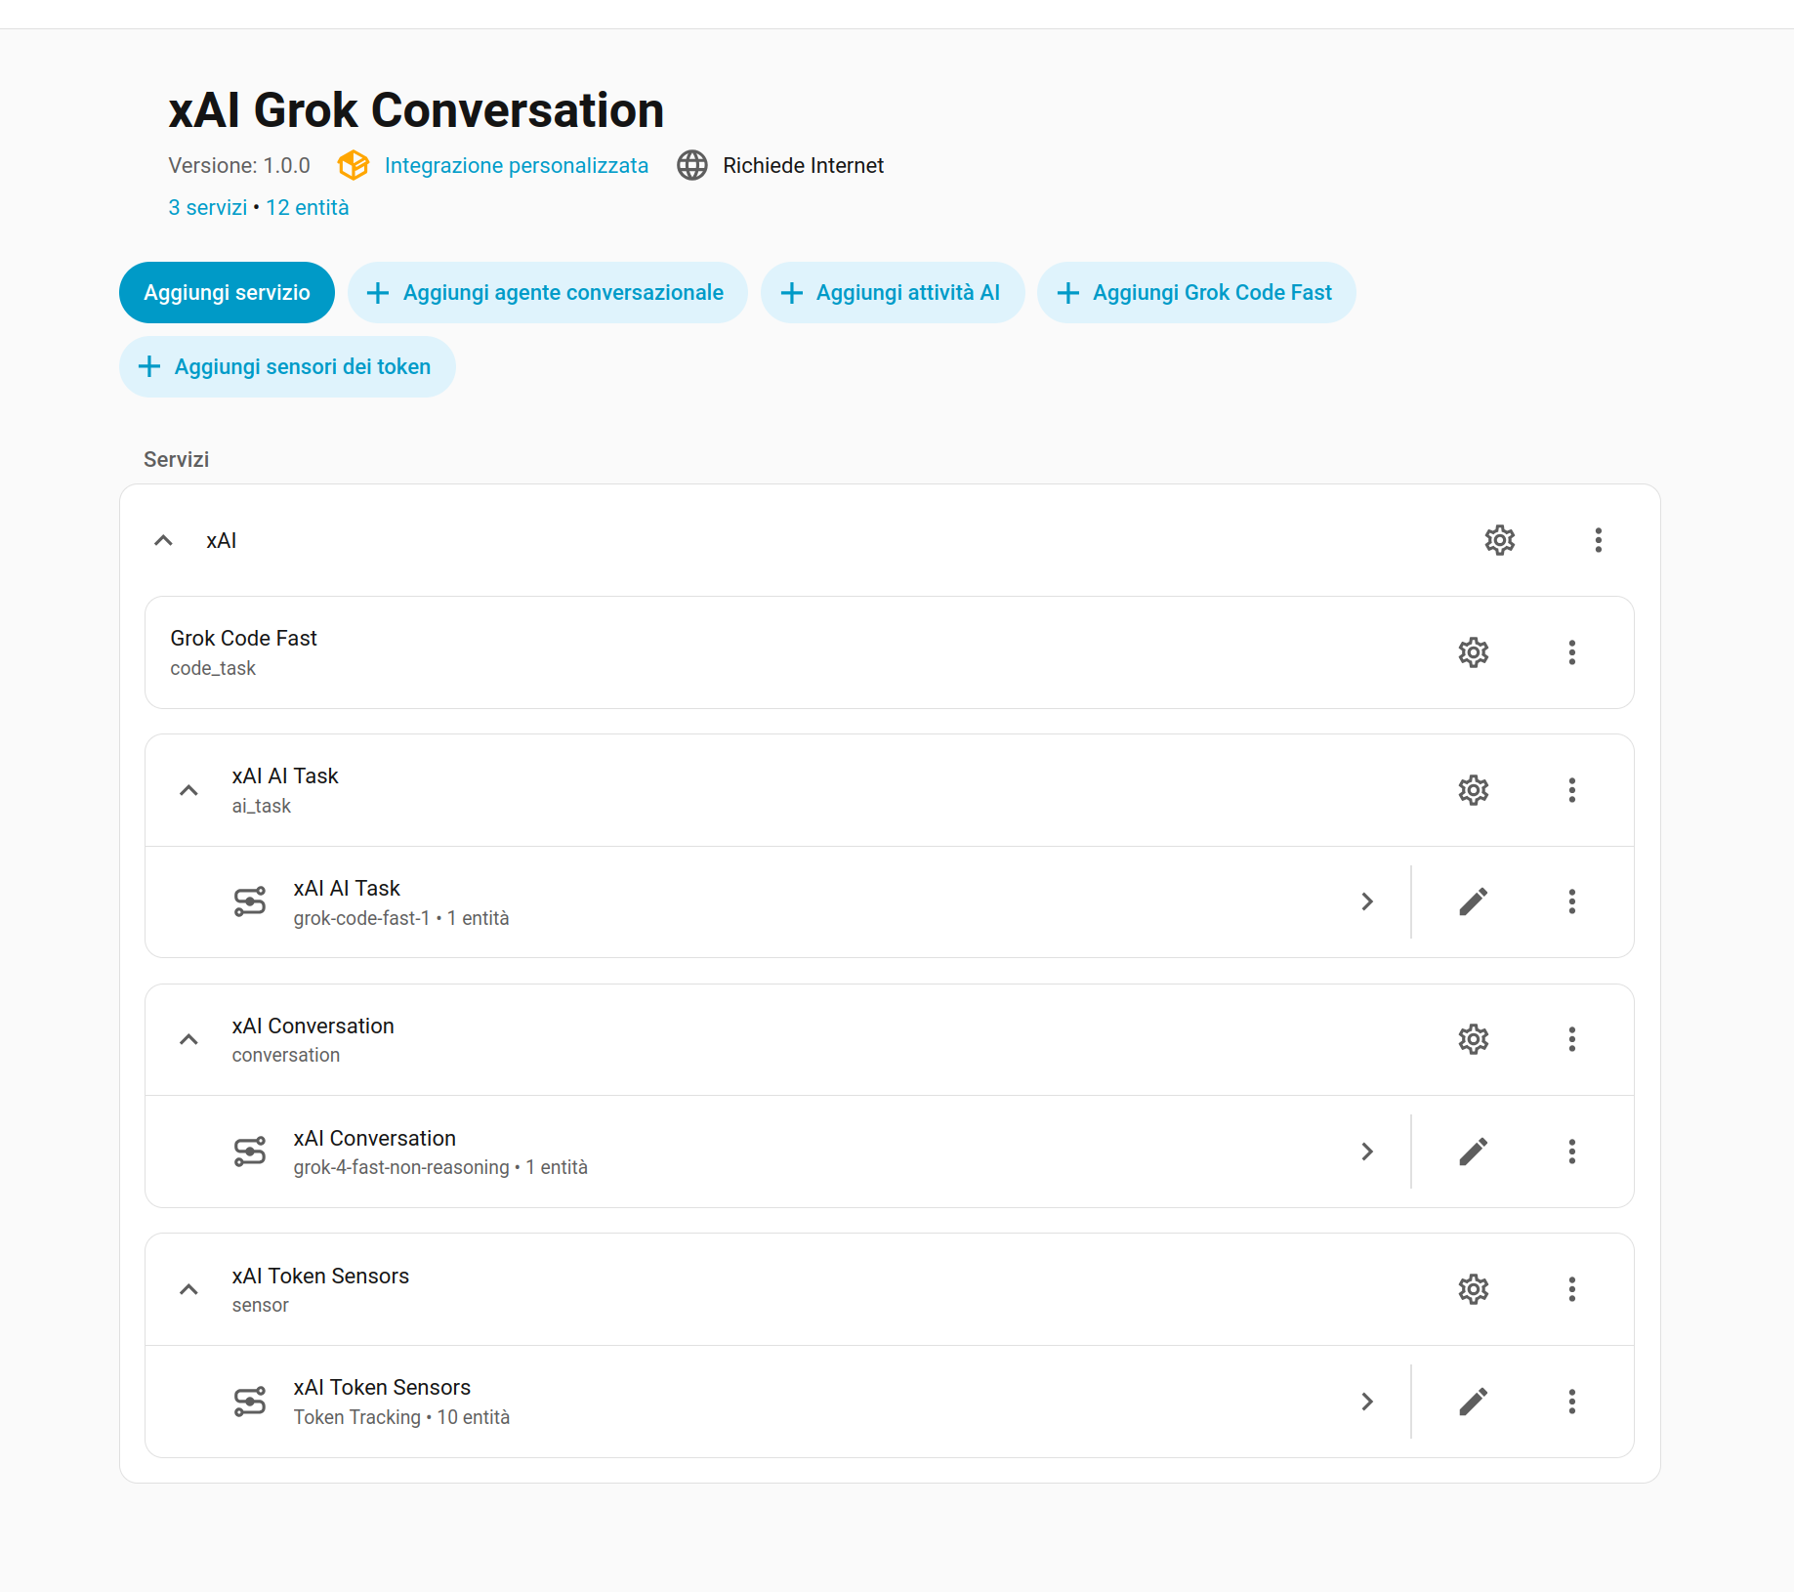Open xAI Conversation device via the arrow
The image size is (1794, 1592).
click(1367, 1152)
